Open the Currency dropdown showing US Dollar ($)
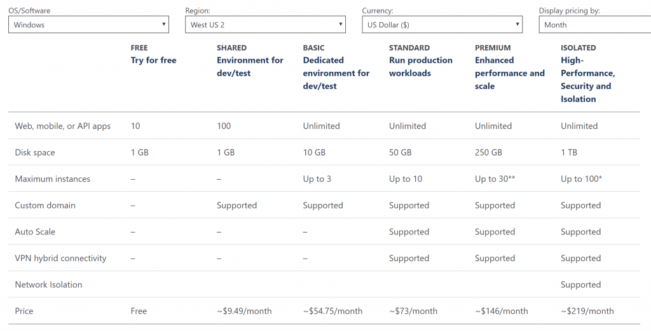 pyautogui.click(x=442, y=25)
